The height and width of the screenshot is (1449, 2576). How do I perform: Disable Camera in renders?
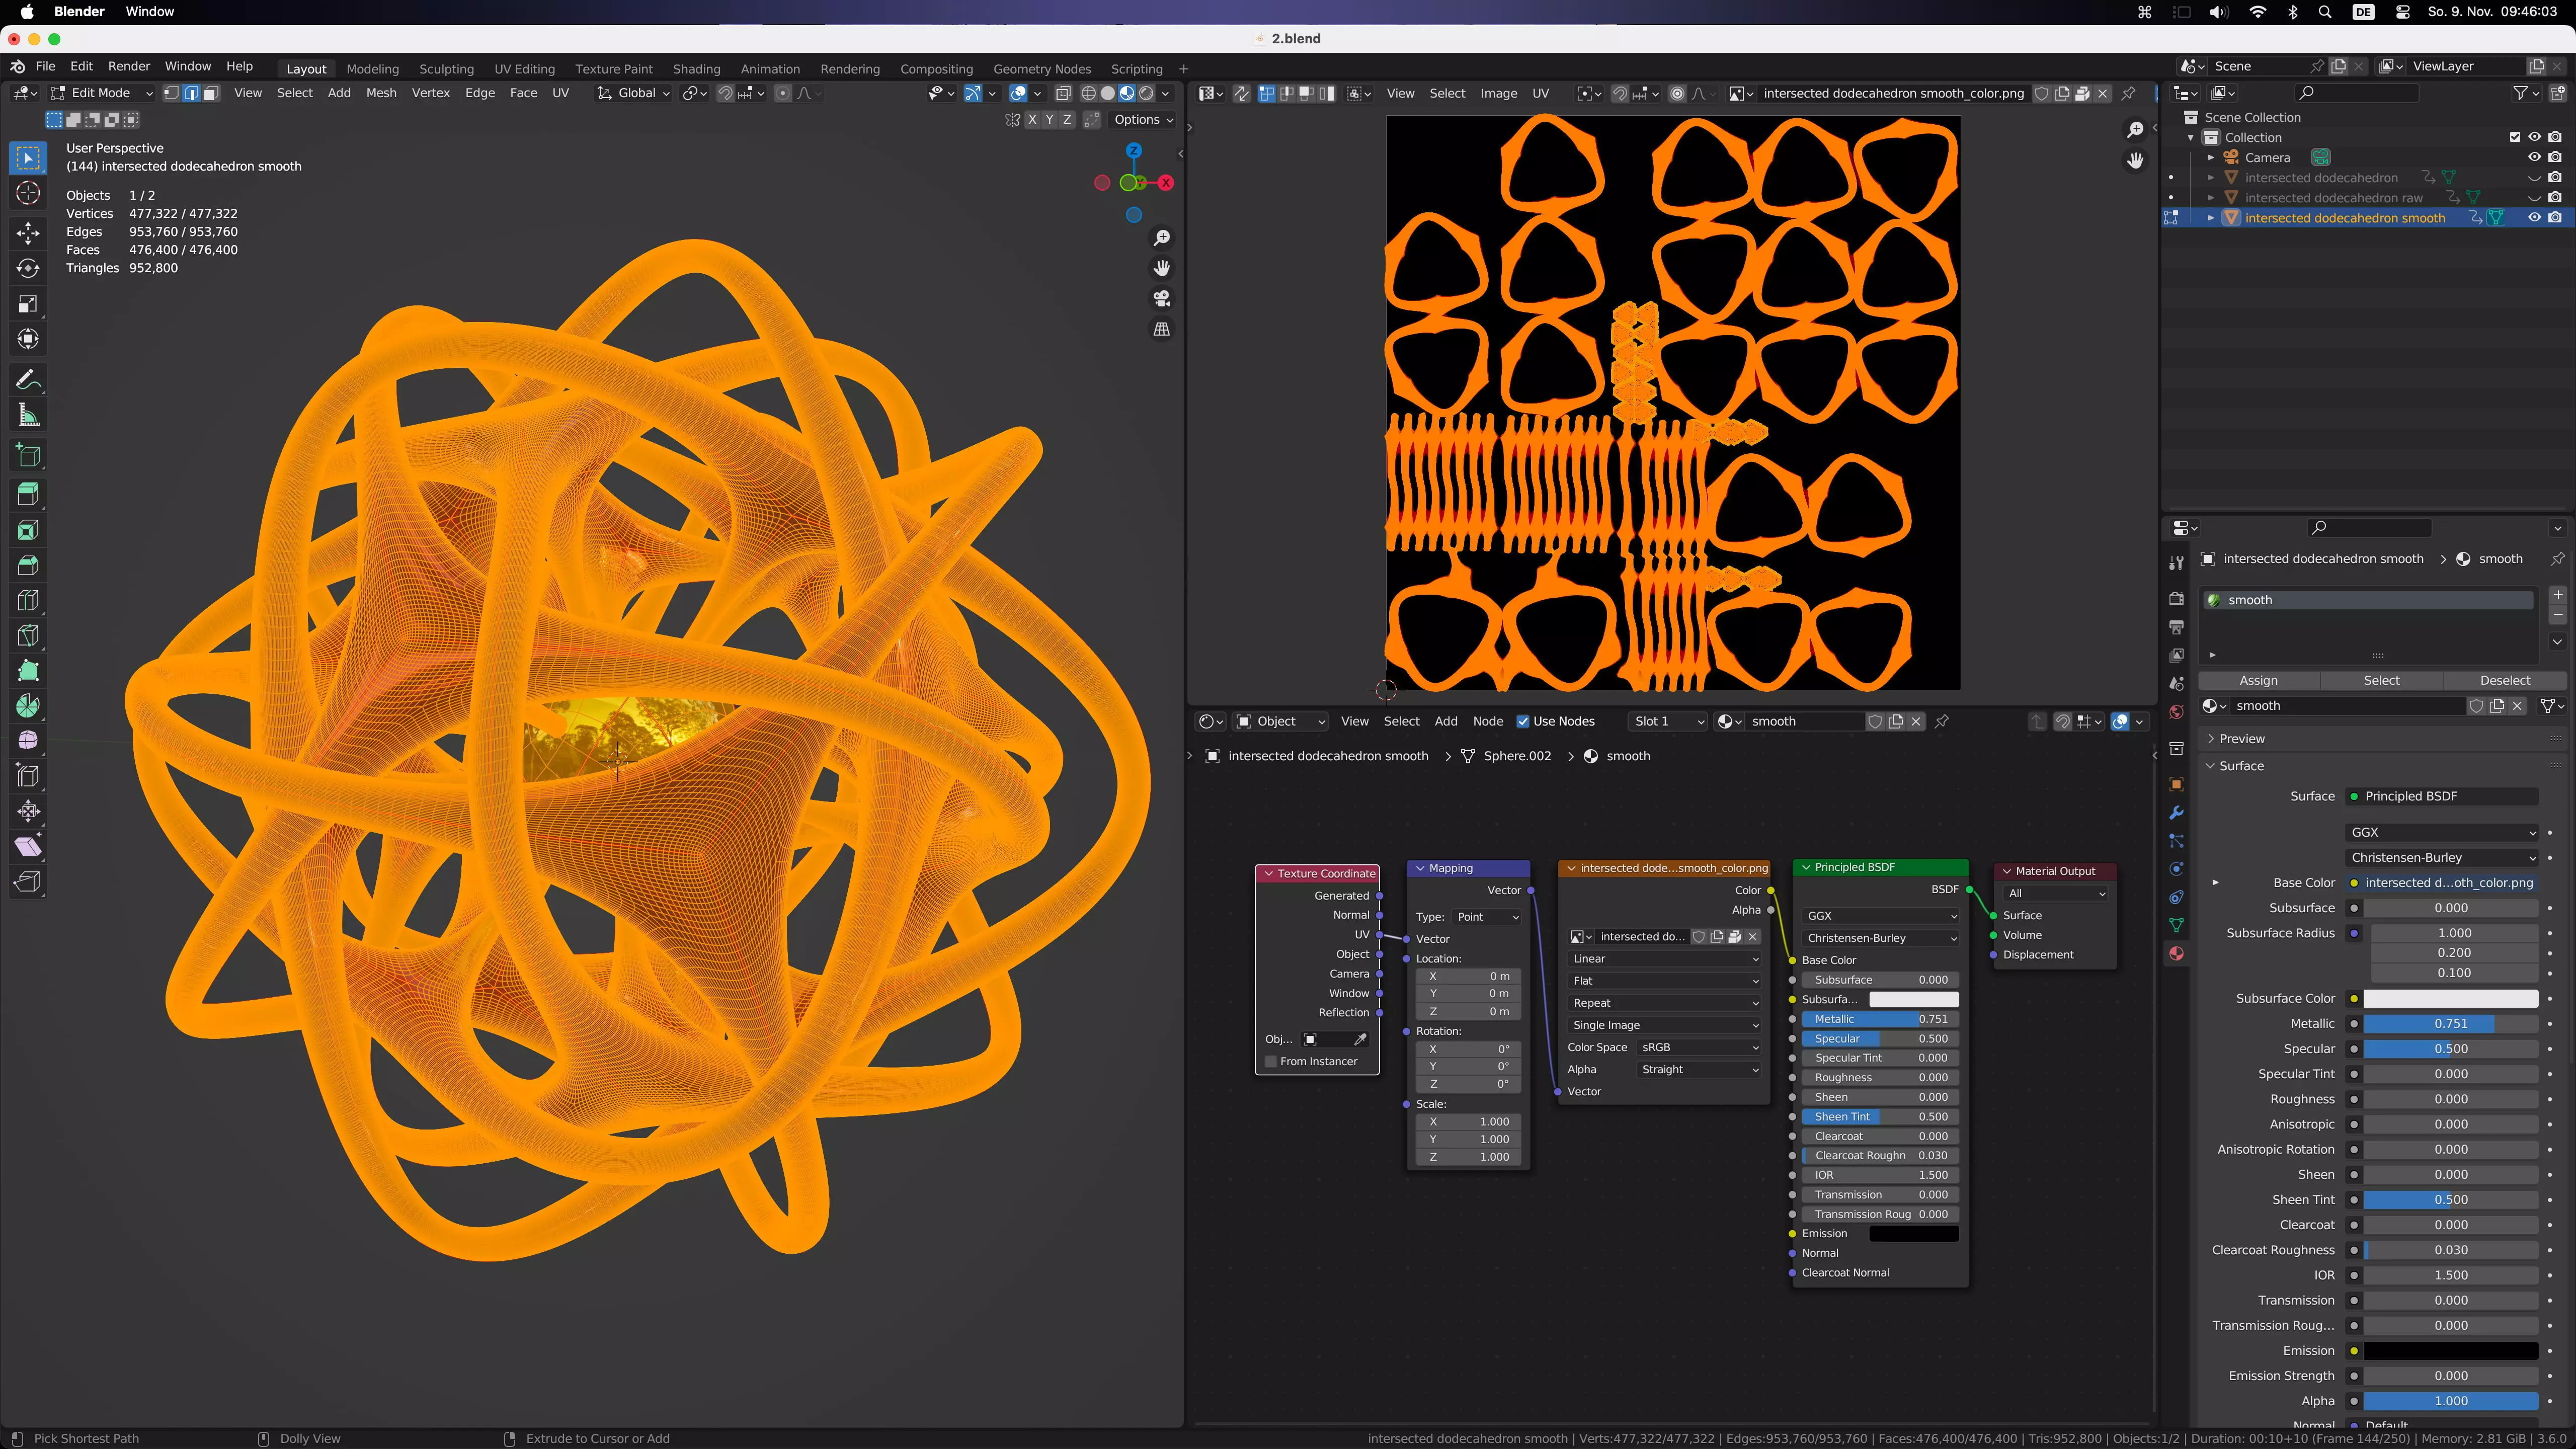pyautogui.click(x=2555, y=157)
